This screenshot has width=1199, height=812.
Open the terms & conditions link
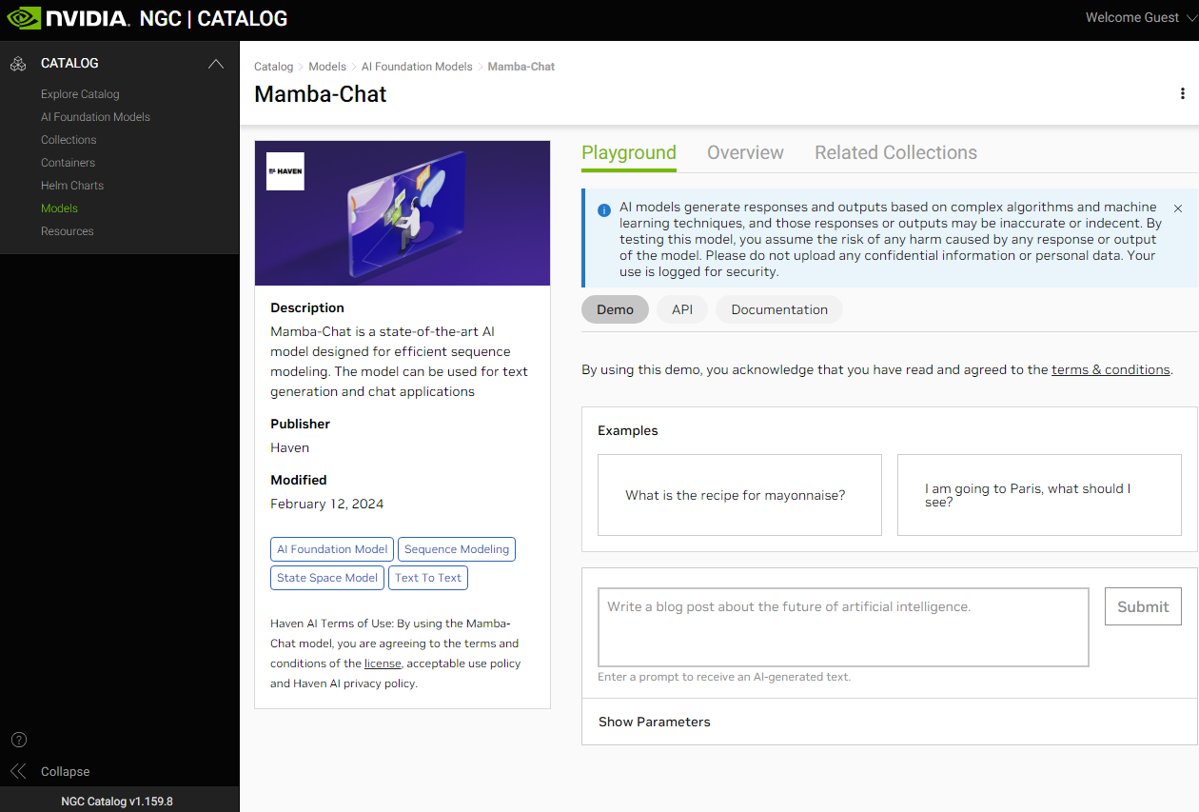pos(1111,369)
